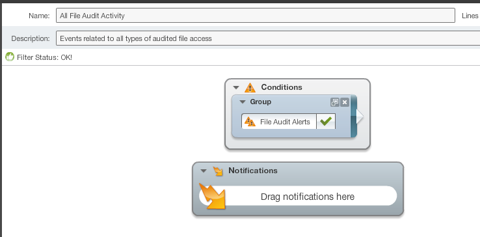
Task: Select the File Audit Alerts condition label
Action: [x=285, y=122]
